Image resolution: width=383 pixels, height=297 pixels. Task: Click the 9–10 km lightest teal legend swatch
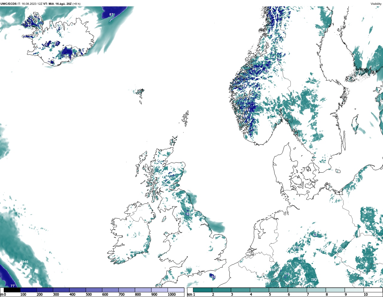354,290
